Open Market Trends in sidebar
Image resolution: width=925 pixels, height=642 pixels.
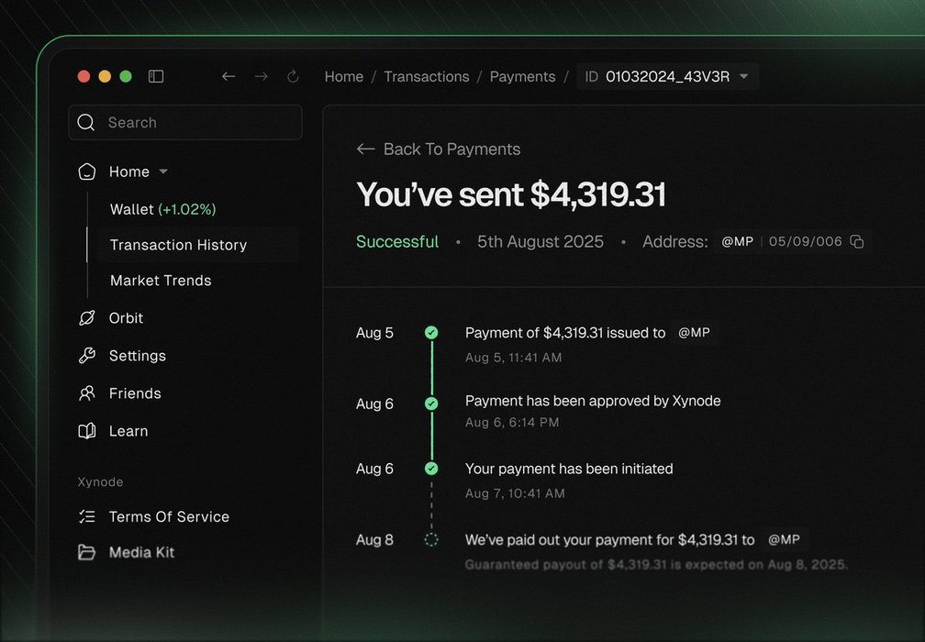click(161, 281)
